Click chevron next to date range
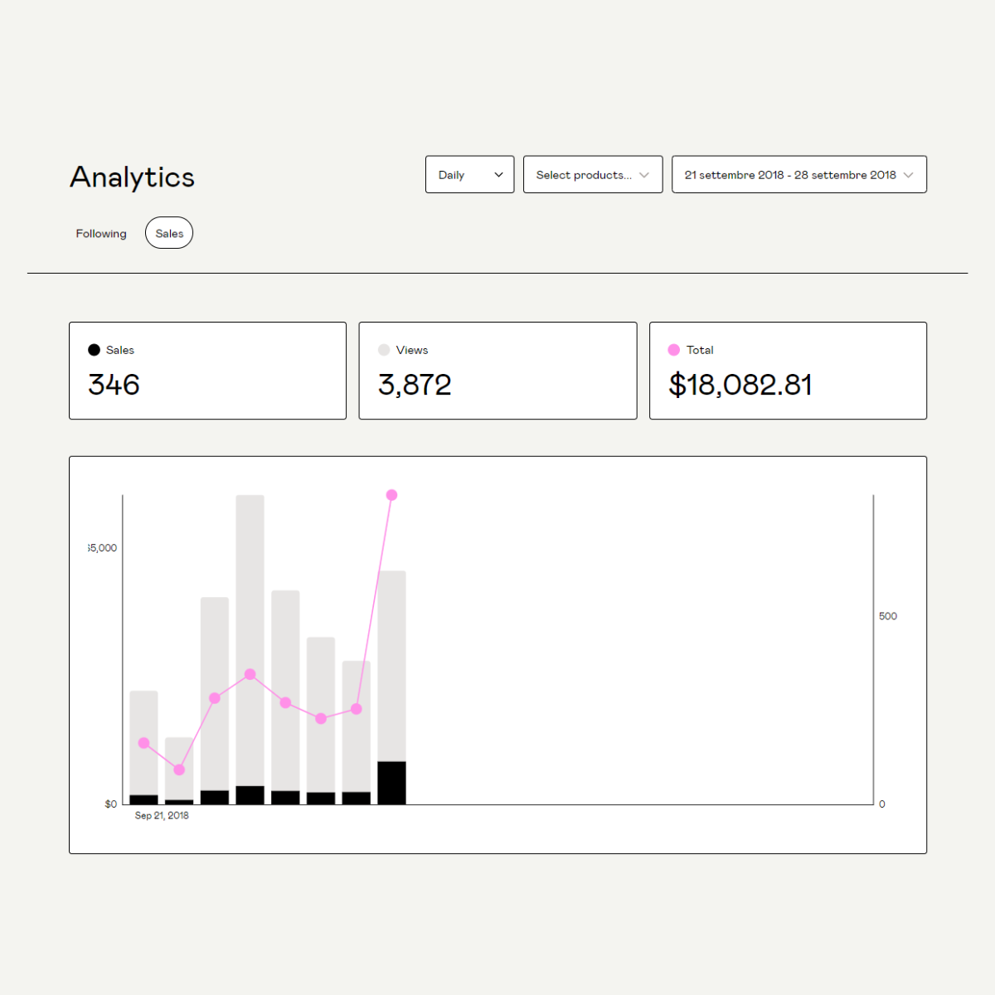The image size is (995, 995). 908,175
